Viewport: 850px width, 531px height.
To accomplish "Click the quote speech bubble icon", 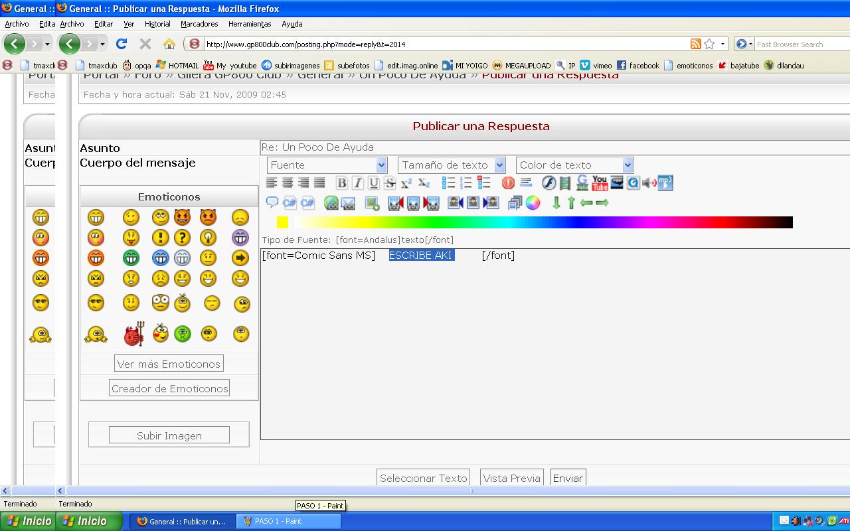I will [x=272, y=203].
